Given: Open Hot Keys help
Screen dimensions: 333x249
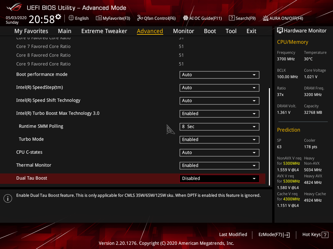Looking at the screenshot, I should (315, 235).
